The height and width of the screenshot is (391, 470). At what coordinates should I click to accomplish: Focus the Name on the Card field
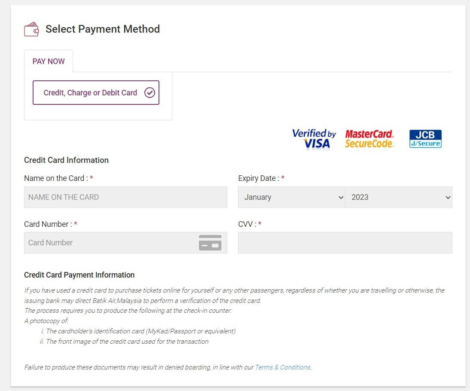coord(125,197)
